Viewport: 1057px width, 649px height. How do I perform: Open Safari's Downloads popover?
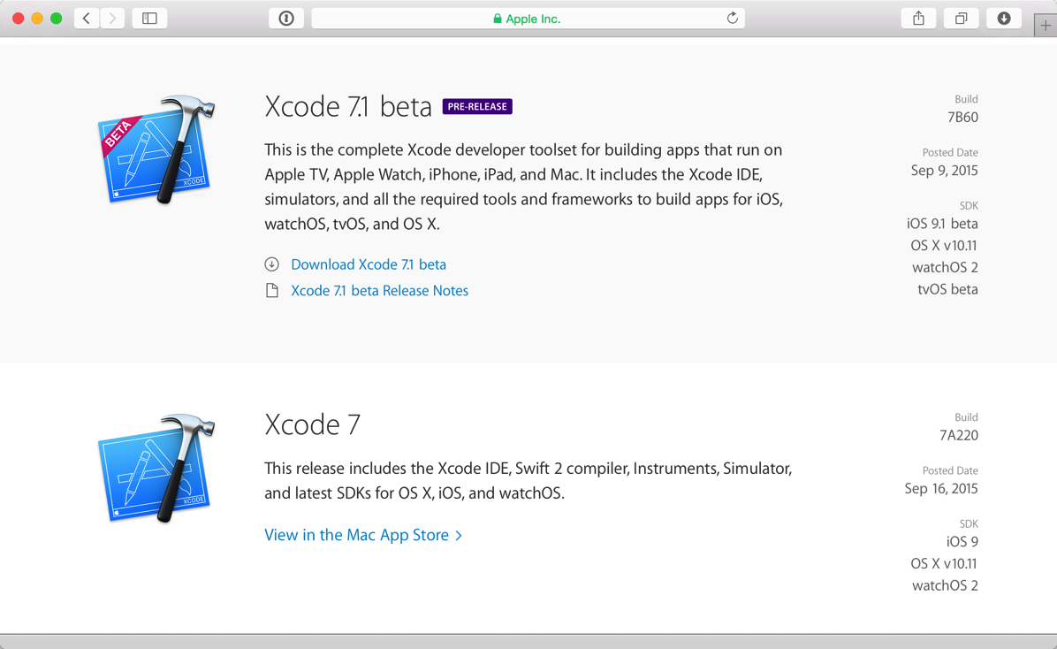(1004, 18)
